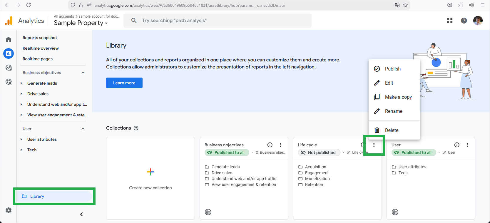The width and height of the screenshot is (490, 223).
Task: Select Delete from the context menu
Action: click(392, 130)
